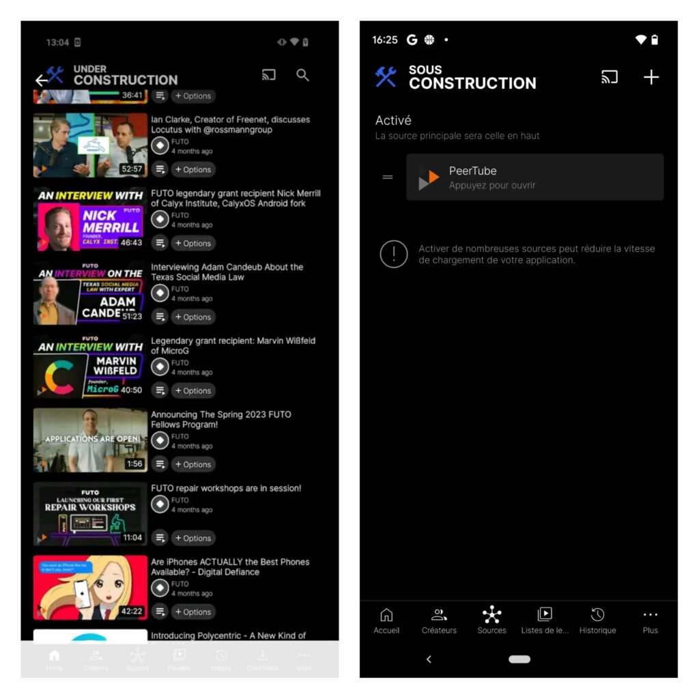Add the Ian Clarke Freenet video to queue
The width and height of the screenshot is (699, 699).
(160, 169)
